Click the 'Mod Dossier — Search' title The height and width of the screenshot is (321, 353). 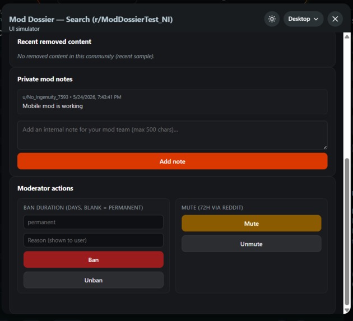pos(91,20)
